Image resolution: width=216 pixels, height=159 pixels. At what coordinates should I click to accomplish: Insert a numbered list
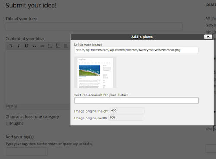58,46
